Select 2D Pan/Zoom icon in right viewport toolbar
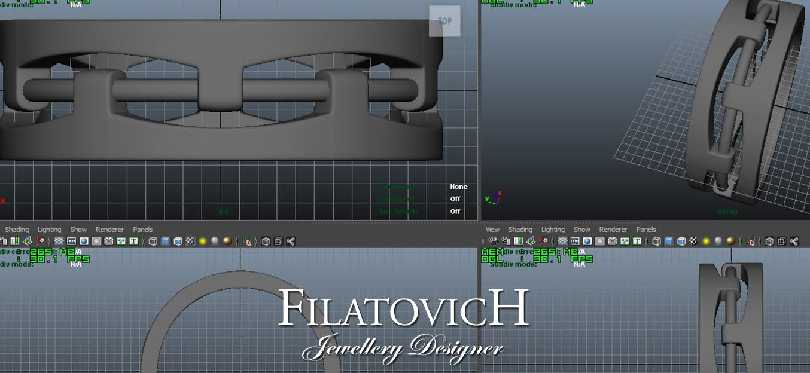 pyautogui.click(x=543, y=241)
